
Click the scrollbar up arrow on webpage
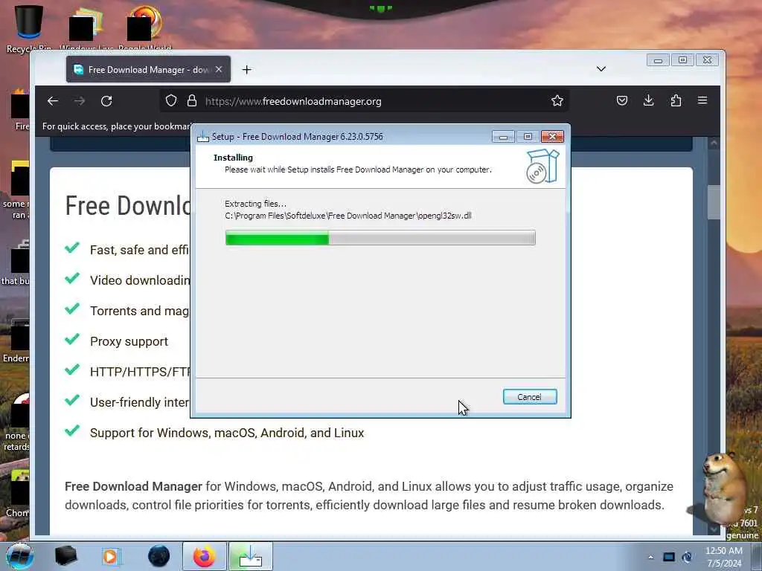click(x=714, y=143)
